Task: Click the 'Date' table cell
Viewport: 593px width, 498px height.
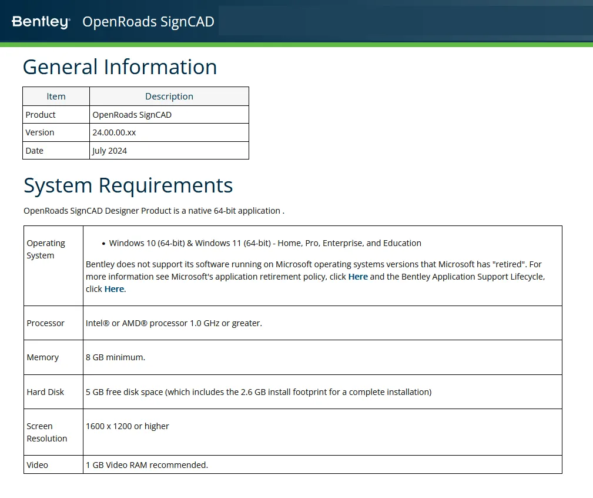Action: tap(56, 151)
